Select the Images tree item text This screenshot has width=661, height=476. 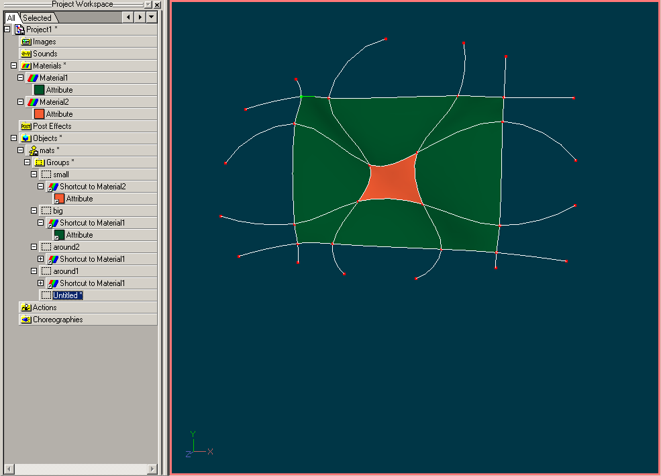[44, 42]
